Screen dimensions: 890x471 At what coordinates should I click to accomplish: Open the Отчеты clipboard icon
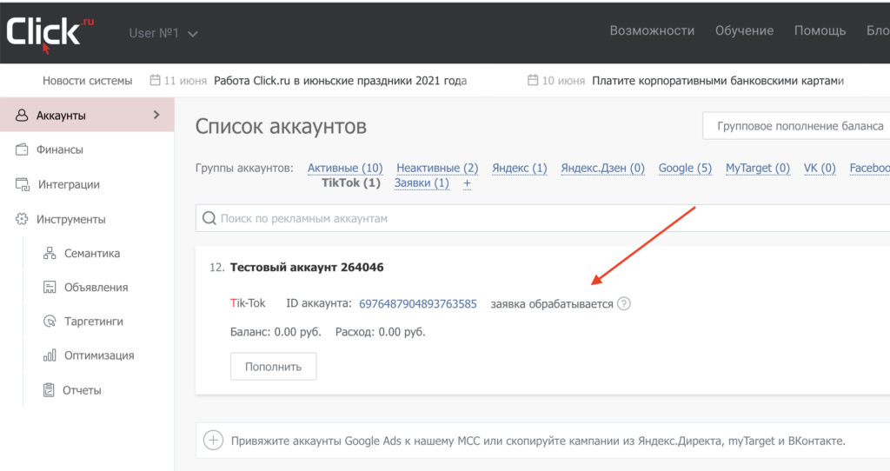(x=49, y=390)
